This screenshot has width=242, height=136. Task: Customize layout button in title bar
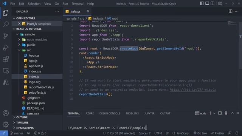(x=220, y=3)
